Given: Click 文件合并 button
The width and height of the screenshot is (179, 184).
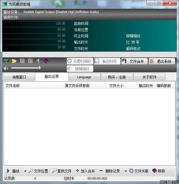Looking at the screenshot, I should (x=134, y=61).
